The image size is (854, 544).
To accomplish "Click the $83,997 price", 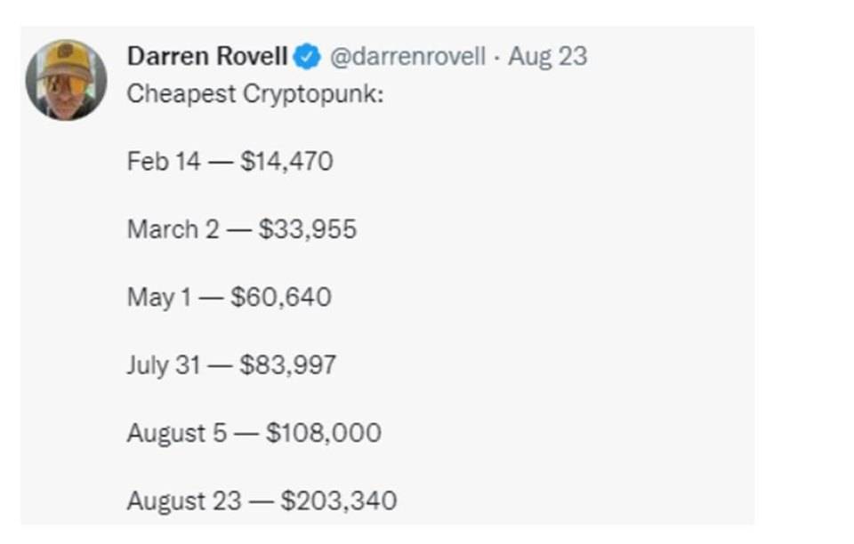I will [288, 364].
